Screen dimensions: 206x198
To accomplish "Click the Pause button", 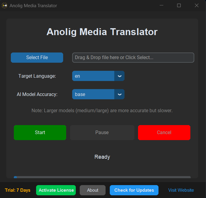I will [102, 133].
